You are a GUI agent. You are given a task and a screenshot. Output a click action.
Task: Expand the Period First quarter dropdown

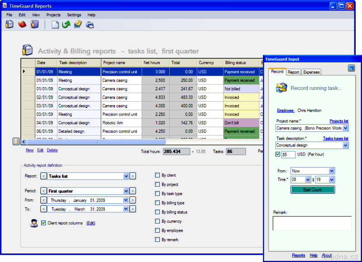coord(125,191)
